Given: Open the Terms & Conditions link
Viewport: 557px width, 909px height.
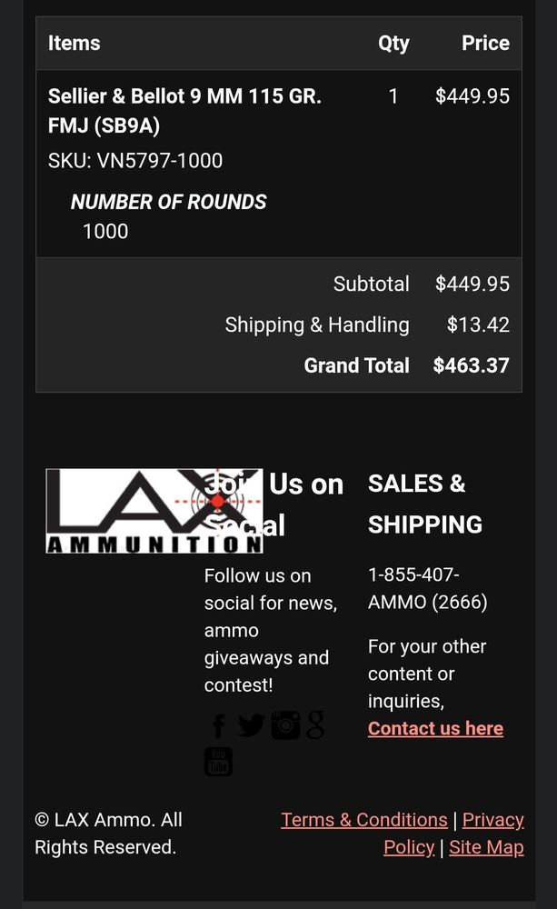Looking at the screenshot, I should pos(364,820).
